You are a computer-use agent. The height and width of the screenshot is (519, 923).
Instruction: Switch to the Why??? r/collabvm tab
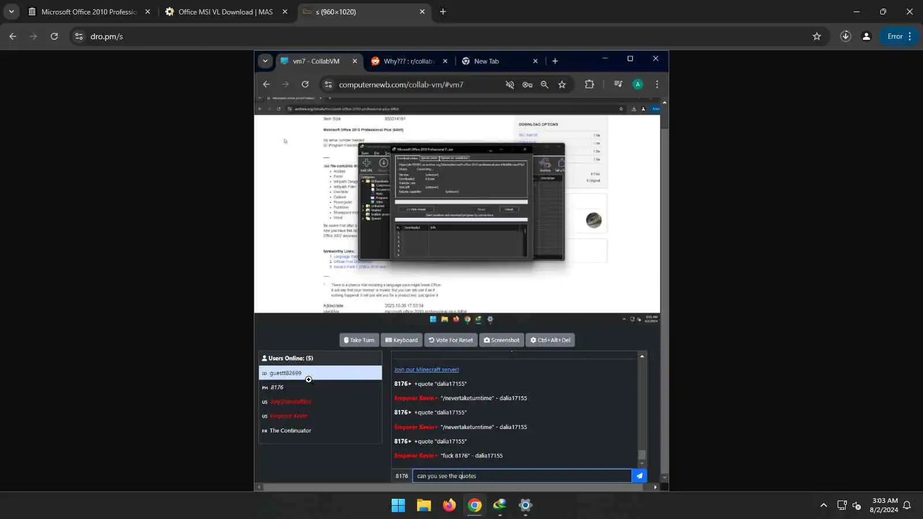click(408, 61)
